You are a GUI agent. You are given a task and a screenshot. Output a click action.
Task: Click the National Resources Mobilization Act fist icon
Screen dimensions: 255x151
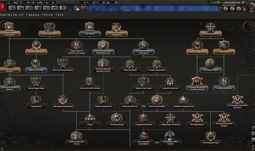(103, 45)
